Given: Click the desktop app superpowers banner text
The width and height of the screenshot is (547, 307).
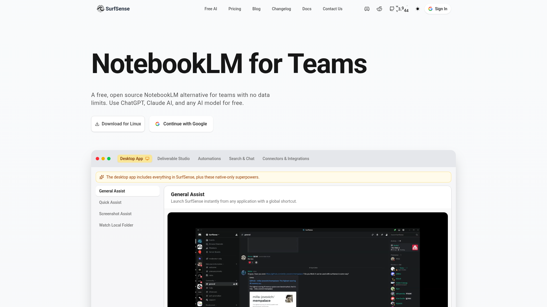Looking at the screenshot, I should [183, 177].
